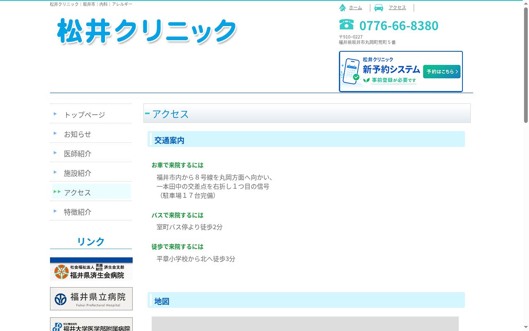Select 施設紹介 in side menu

tap(91, 173)
